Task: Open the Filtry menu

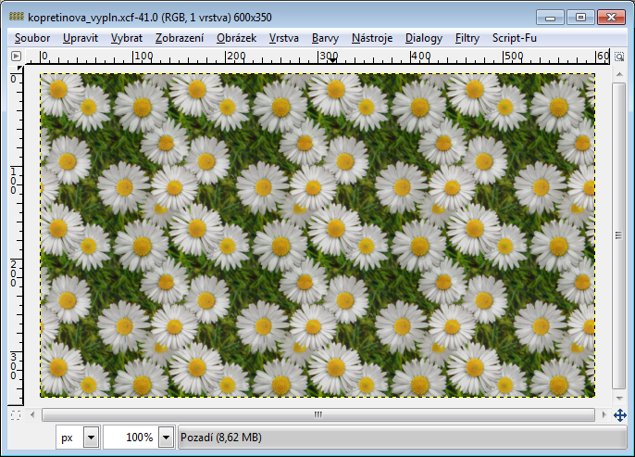Action: coord(467,38)
